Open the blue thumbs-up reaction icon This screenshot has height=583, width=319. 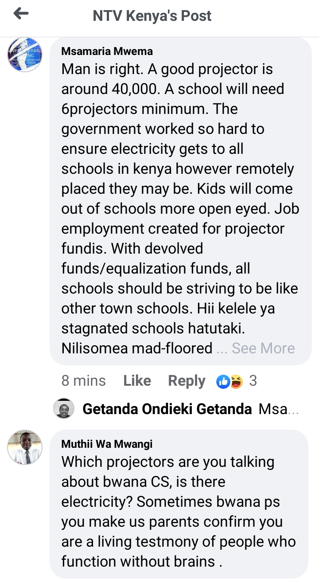pyautogui.click(x=223, y=381)
